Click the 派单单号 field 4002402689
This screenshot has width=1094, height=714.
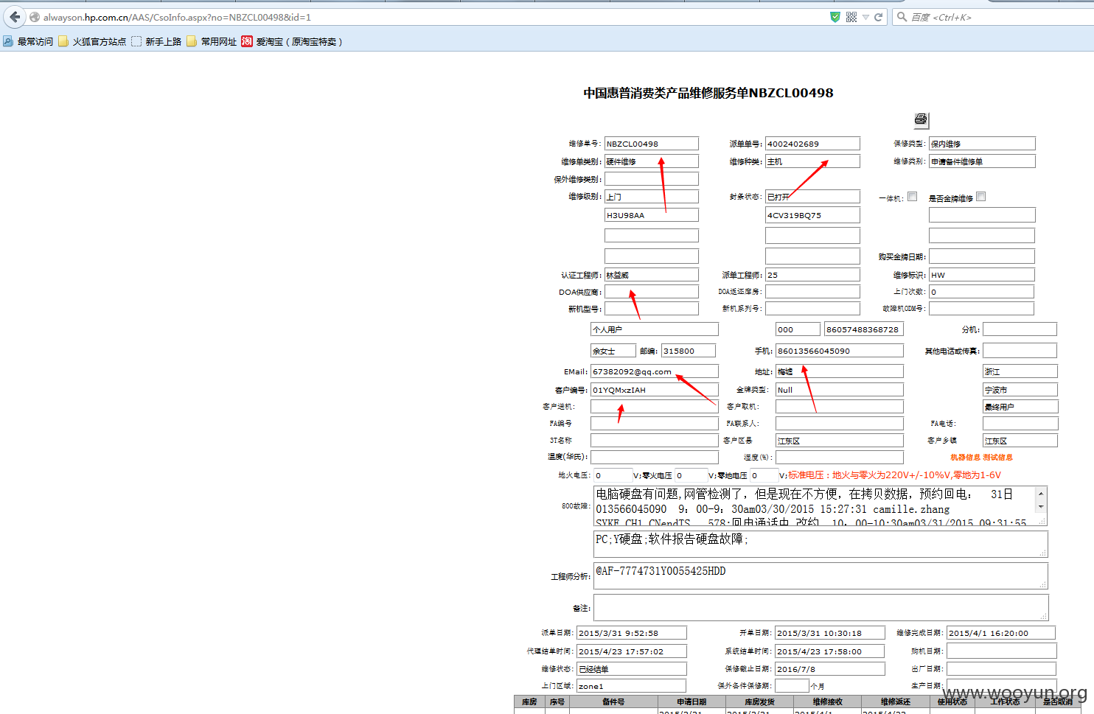coord(812,144)
